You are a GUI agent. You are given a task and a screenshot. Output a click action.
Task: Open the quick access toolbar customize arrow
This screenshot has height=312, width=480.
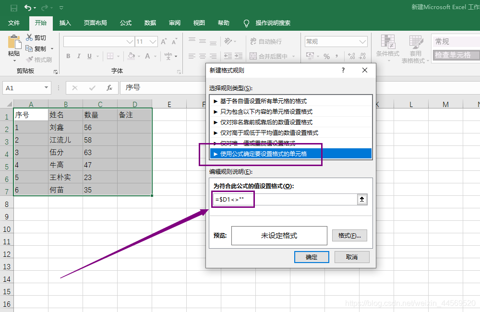tap(61, 8)
